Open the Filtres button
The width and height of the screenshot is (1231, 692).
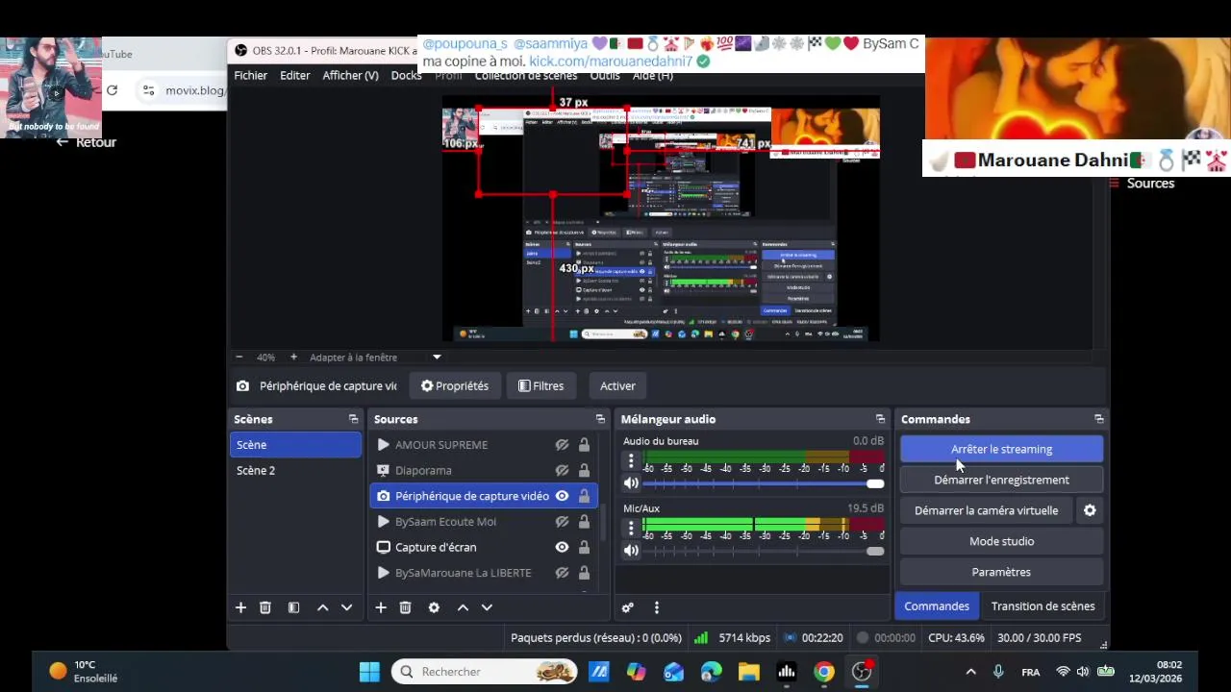coord(540,386)
